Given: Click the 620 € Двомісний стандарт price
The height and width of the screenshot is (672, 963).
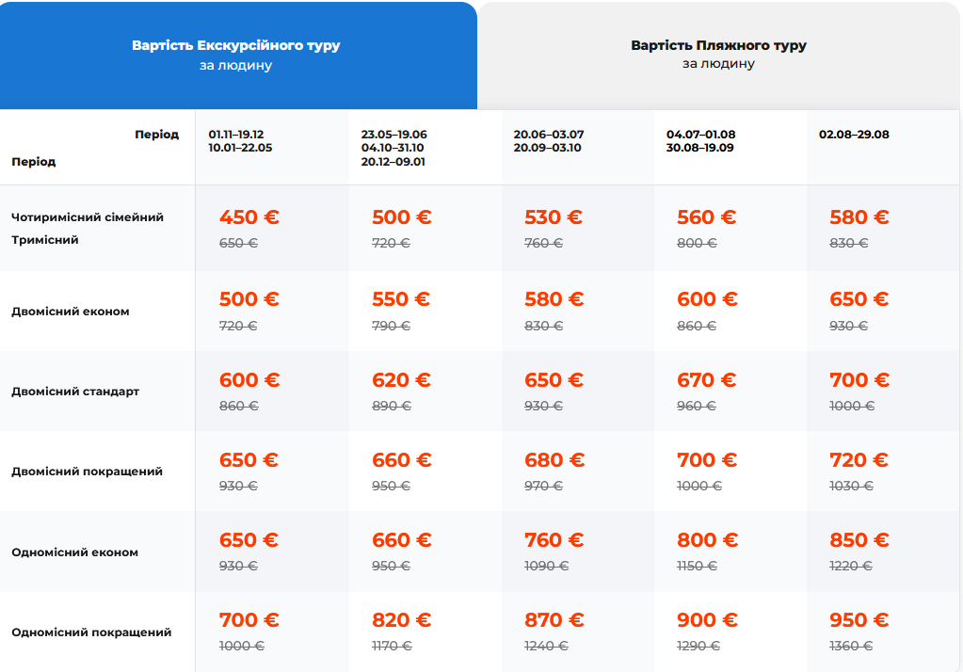Looking at the screenshot, I should click(x=401, y=379).
